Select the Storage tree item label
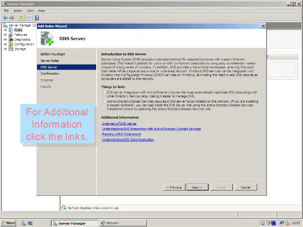The image size is (303, 227). point(20,49)
